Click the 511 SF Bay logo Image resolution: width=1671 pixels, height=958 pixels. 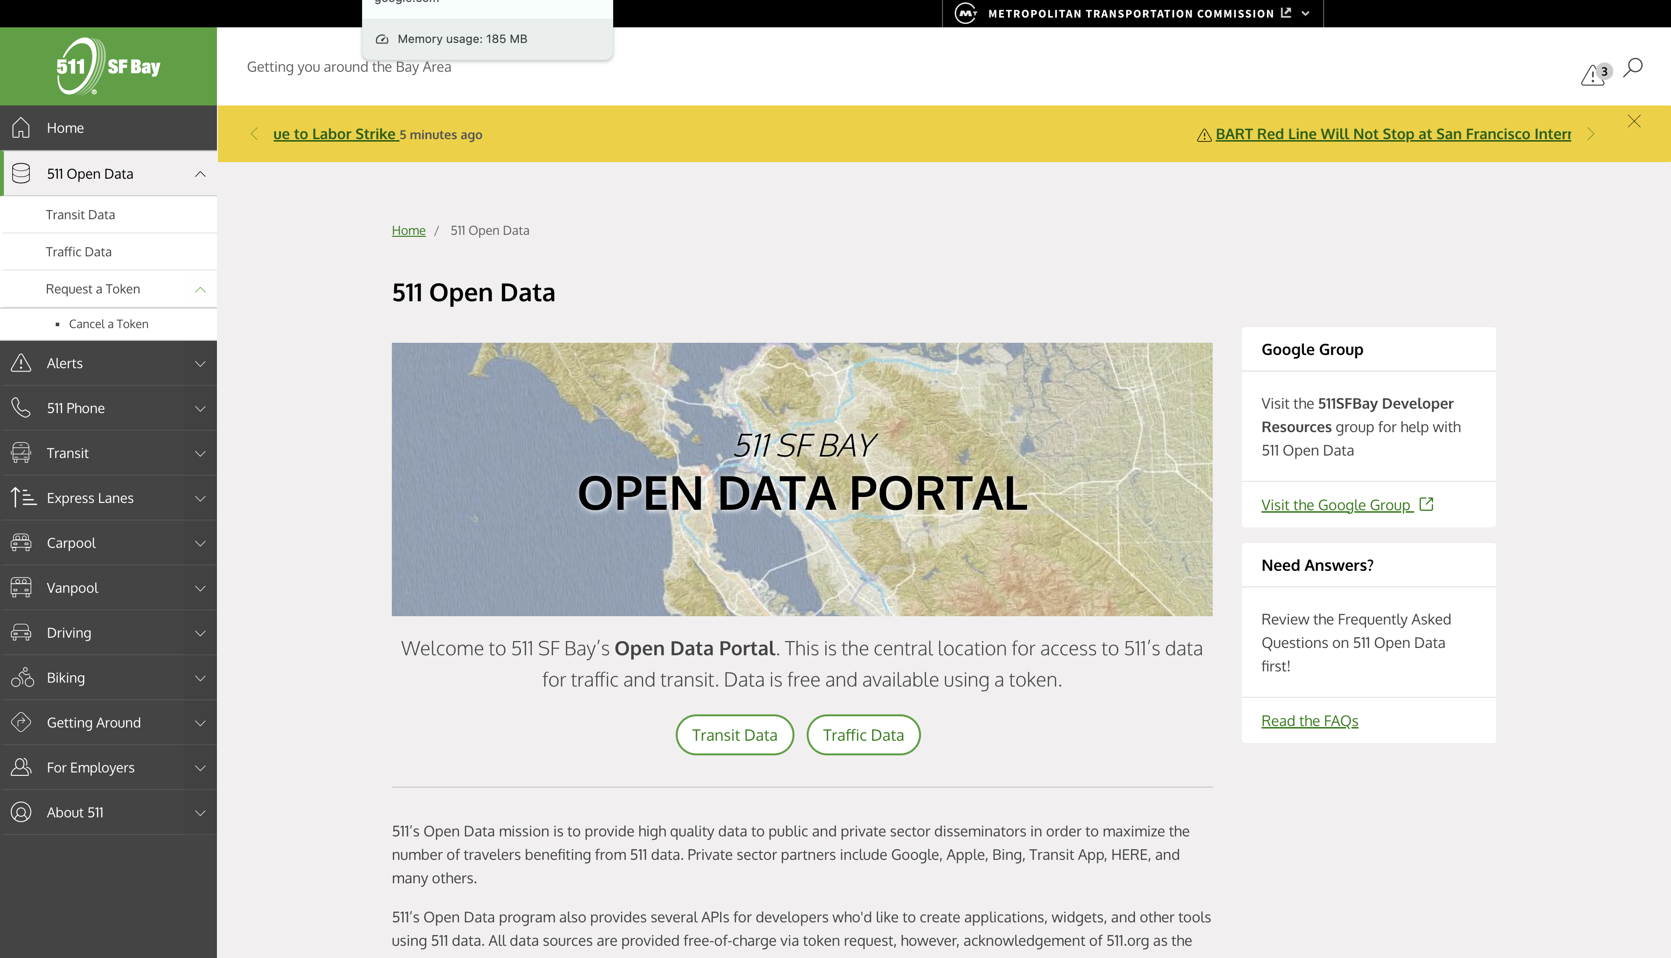tap(108, 66)
